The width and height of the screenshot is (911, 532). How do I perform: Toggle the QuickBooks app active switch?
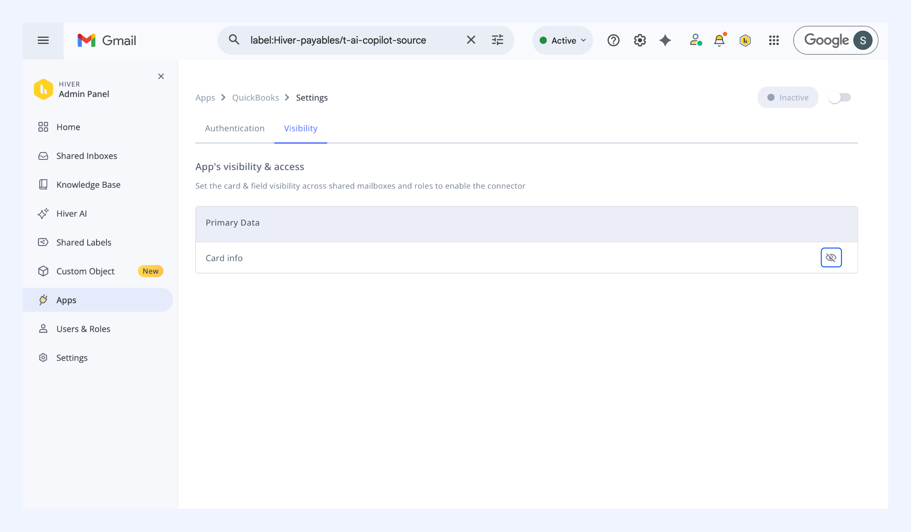click(x=839, y=97)
